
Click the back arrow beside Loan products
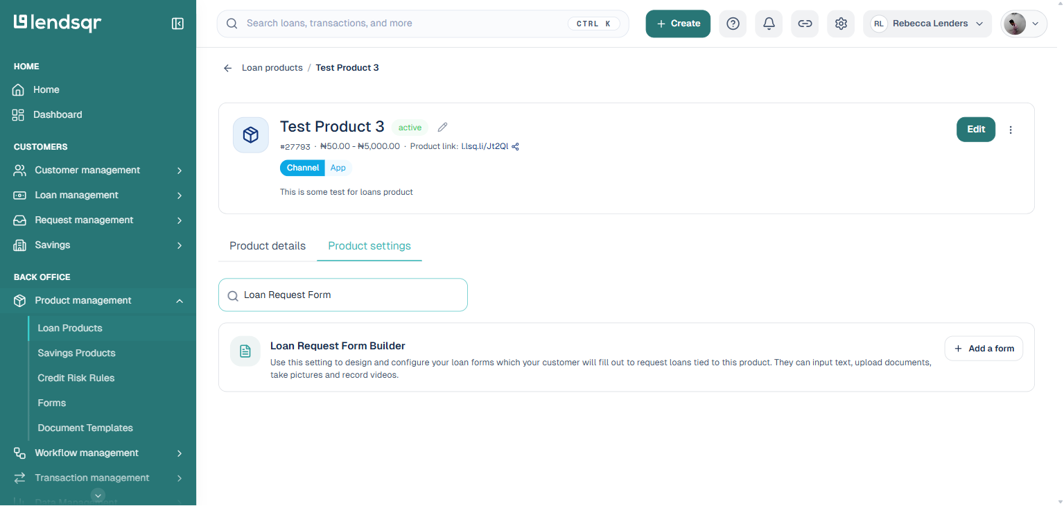point(227,68)
